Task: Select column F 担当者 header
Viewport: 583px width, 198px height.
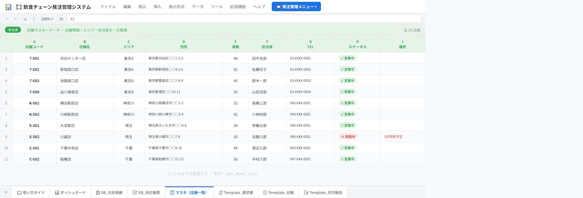Action: click(x=267, y=44)
